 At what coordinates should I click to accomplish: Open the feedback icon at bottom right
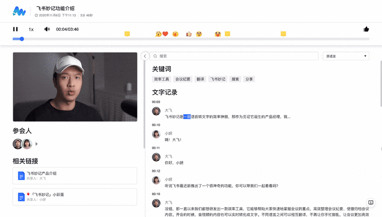(371, 203)
